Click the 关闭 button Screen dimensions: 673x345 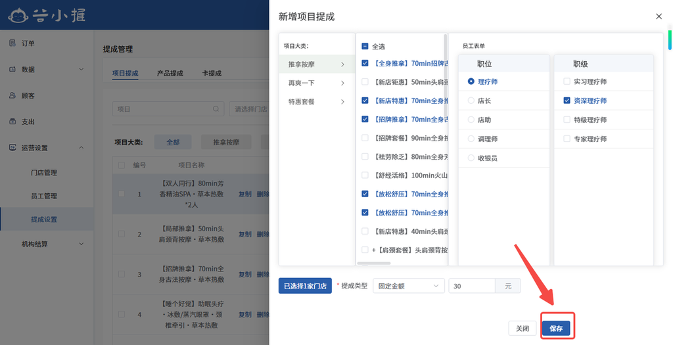522,329
